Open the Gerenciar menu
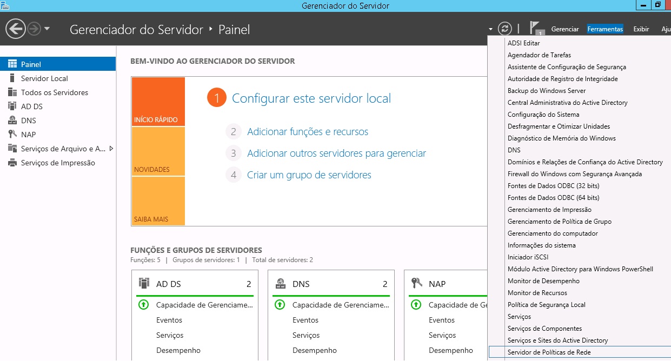Image resolution: width=671 pixels, height=361 pixels. pos(565,29)
